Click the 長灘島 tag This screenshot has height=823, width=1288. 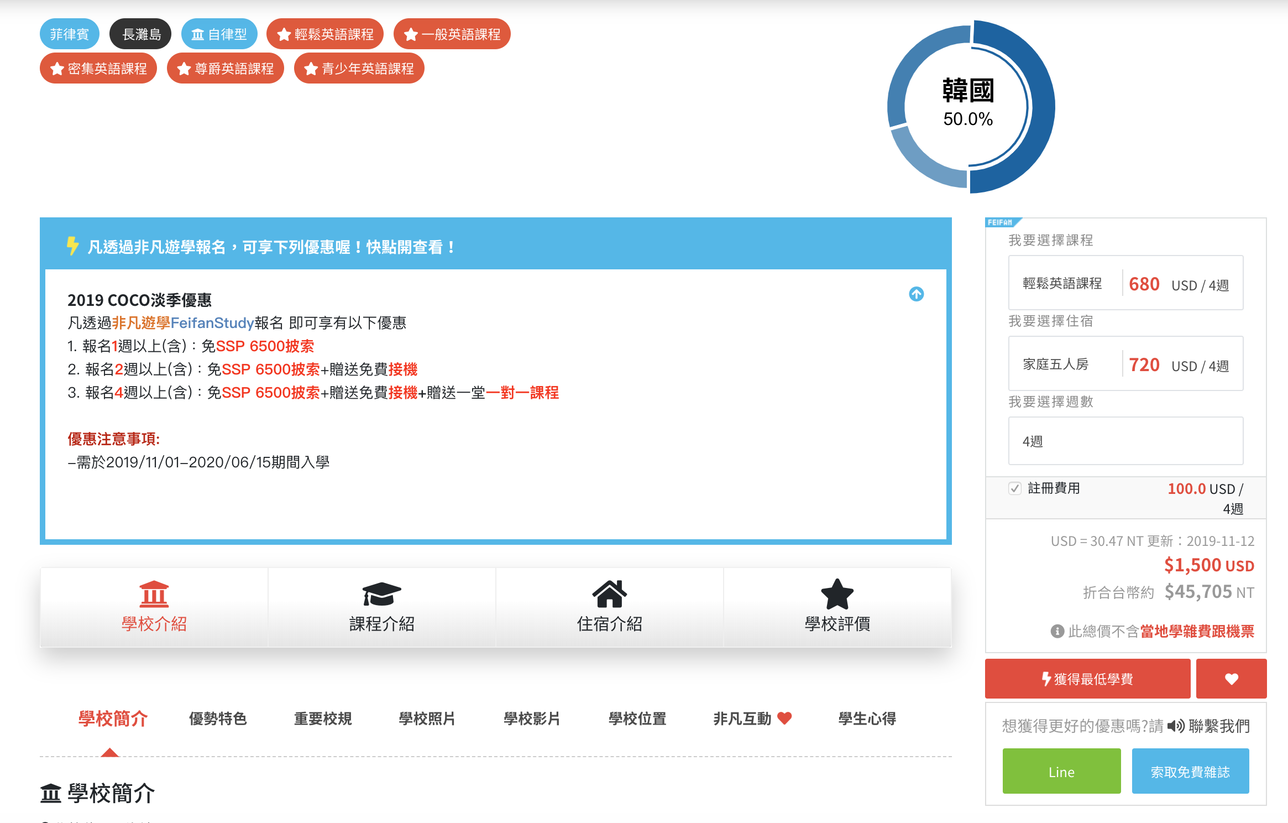[x=140, y=34]
